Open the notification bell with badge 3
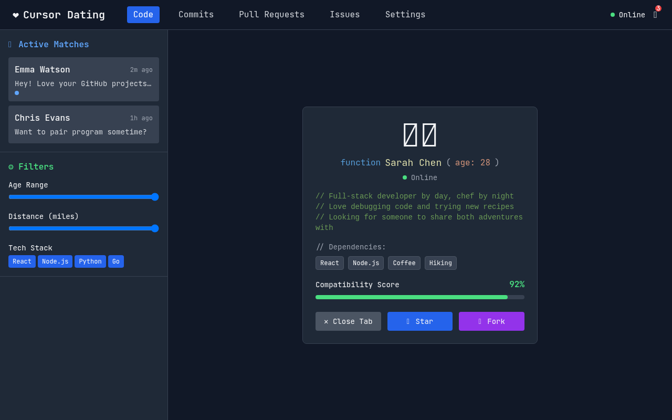The width and height of the screenshot is (672, 420). pos(655,15)
